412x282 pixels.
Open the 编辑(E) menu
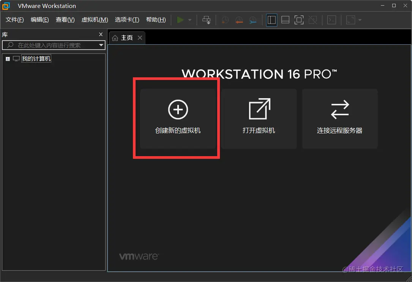click(x=39, y=20)
